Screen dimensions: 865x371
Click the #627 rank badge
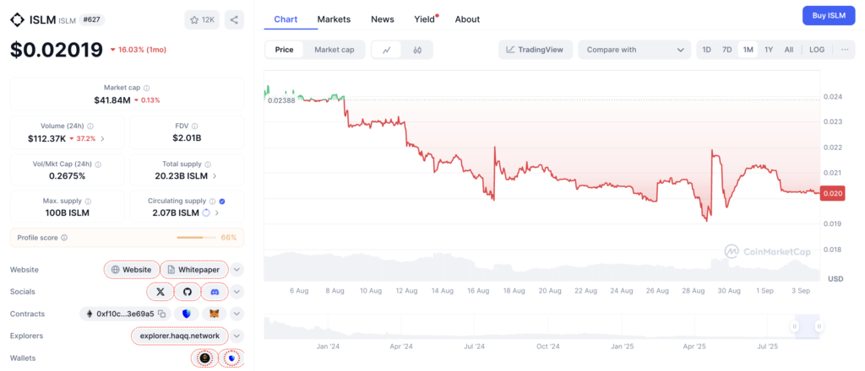point(91,20)
